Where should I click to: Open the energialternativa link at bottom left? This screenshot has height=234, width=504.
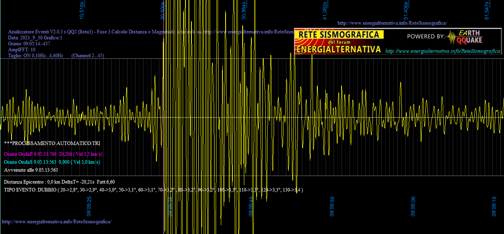pyautogui.click(x=57, y=221)
